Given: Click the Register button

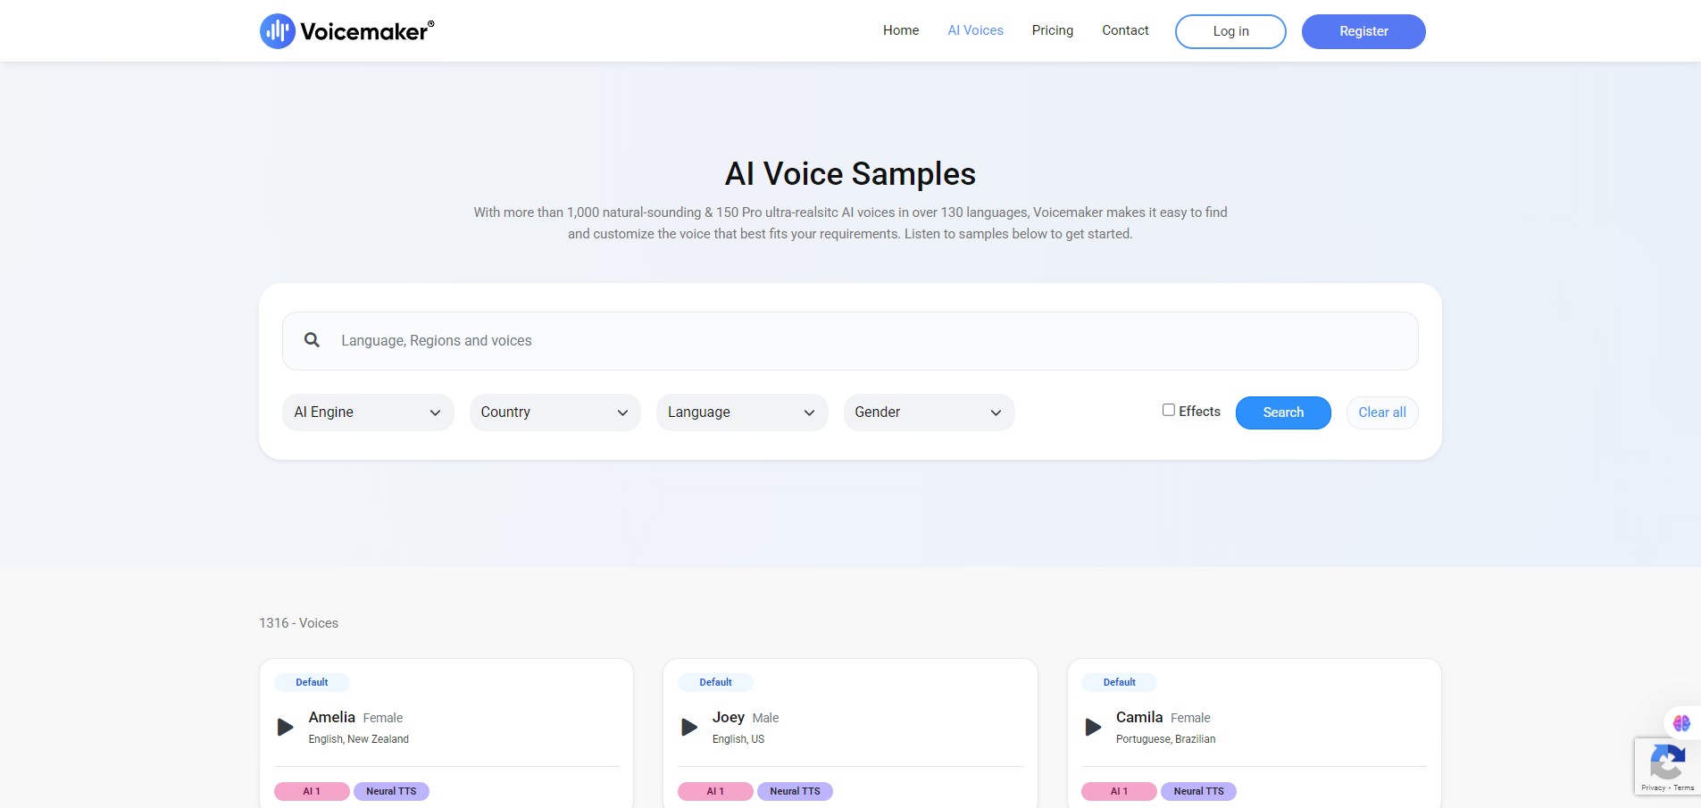Looking at the screenshot, I should point(1363,31).
